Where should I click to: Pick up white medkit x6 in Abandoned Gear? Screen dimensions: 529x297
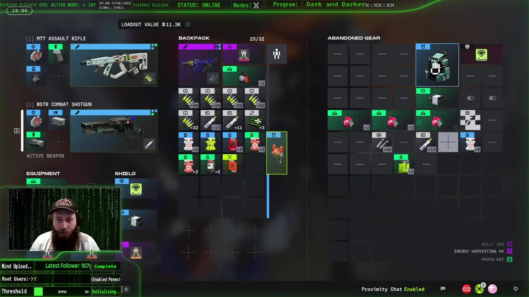pyautogui.click(x=470, y=142)
